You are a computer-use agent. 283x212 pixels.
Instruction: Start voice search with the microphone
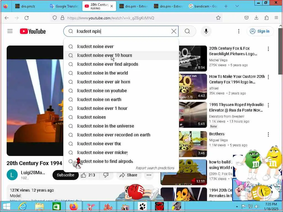point(206,31)
